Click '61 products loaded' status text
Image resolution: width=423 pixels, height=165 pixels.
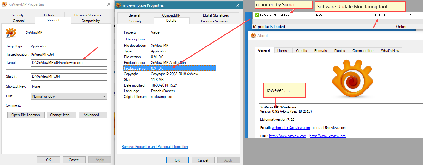point(269,27)
